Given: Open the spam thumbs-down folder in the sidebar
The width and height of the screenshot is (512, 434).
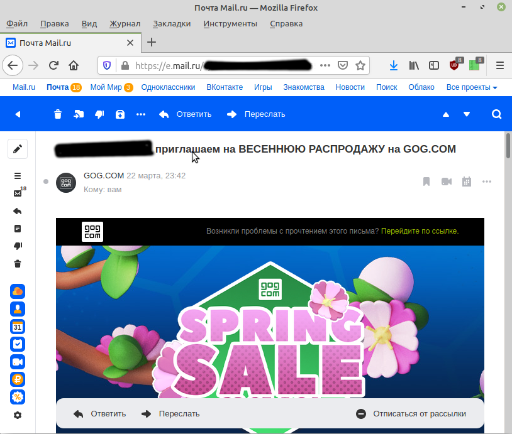Looking at the screenshot, I should pos(18,246).
